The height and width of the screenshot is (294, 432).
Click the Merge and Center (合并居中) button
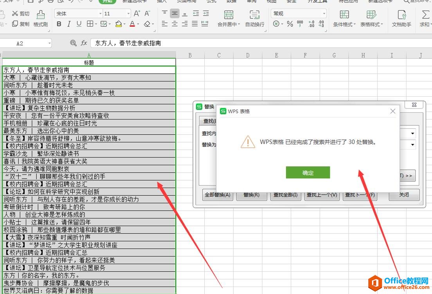coord(229,19)
